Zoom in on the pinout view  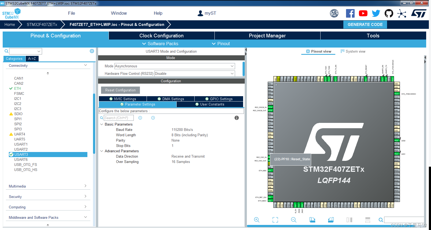[257, 220]
